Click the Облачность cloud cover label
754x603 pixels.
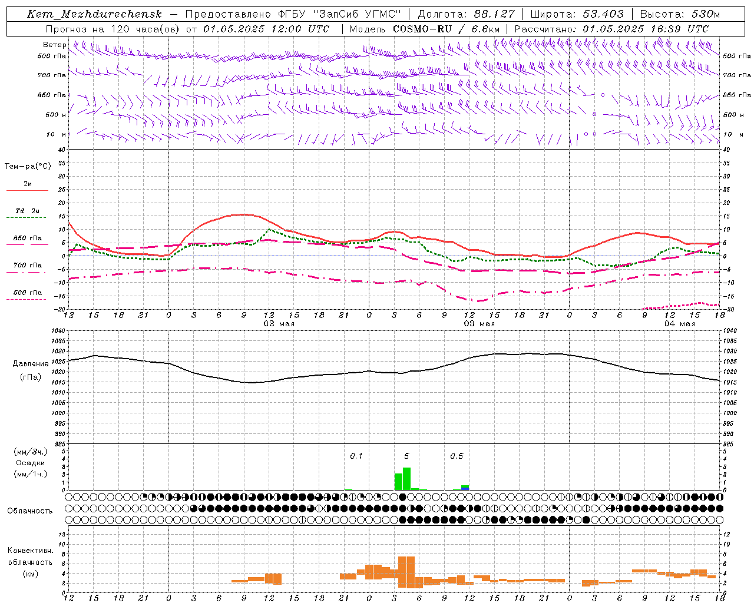(30, 511)
